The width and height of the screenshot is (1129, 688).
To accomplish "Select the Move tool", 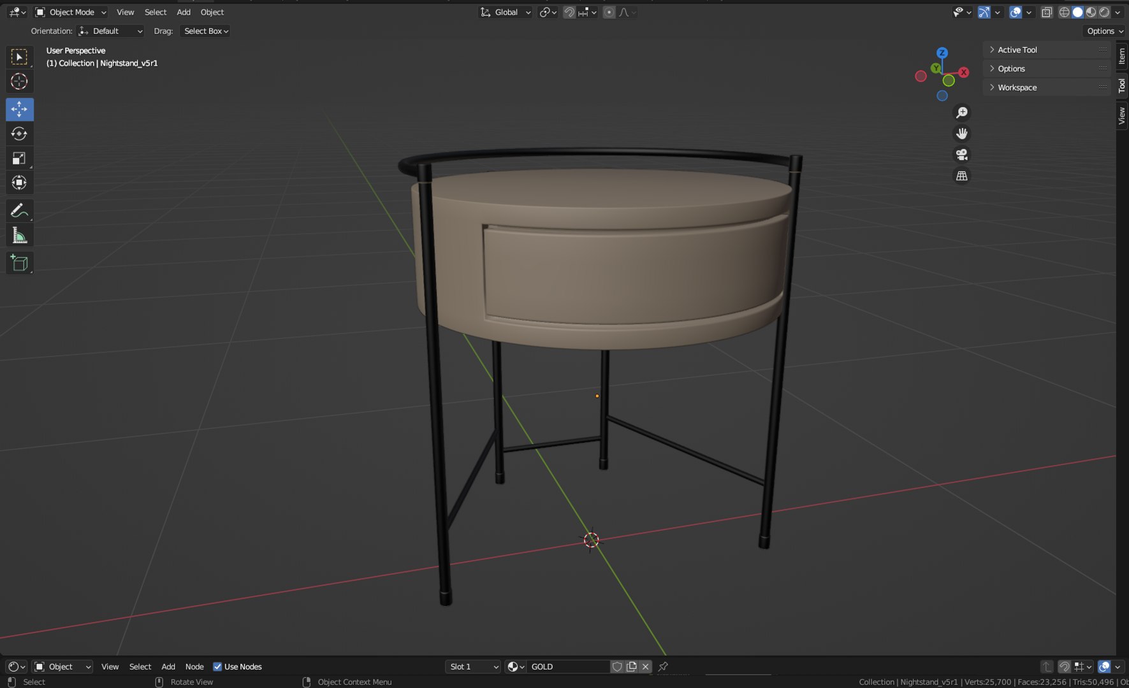I will click(x=19, y=110).
